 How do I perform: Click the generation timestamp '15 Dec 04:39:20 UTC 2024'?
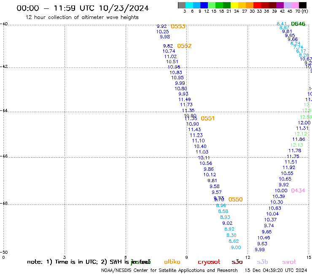point(276,270)
